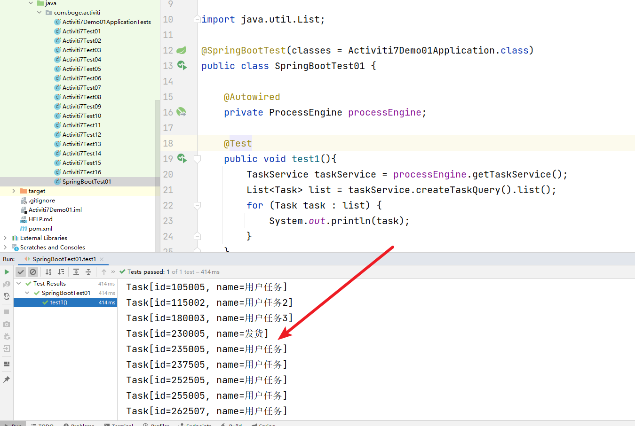
Task: Toggle fold marker on import line 10
Action: point(198,19)
